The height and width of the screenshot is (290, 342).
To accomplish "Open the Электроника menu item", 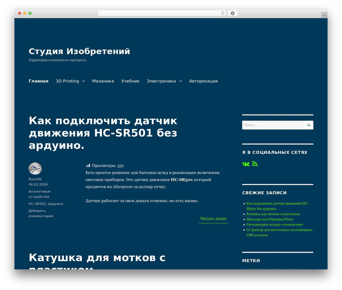I will [x=161, y=81].
